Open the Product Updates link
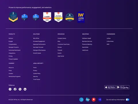This screenshot has width=138, height=104. coord(13,59)
